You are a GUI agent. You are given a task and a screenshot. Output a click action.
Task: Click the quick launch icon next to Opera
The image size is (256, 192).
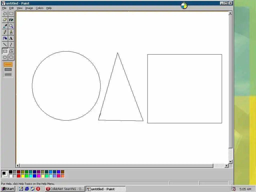[x=32, y=189]
